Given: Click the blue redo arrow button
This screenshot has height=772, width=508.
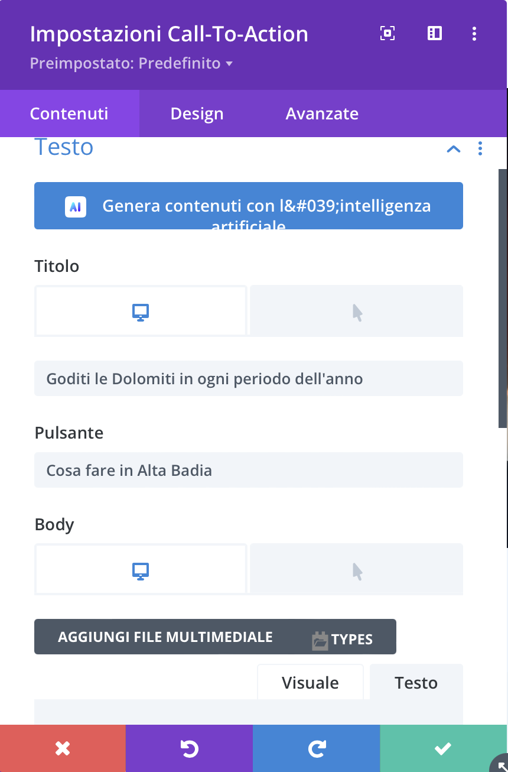Looking at the screenshot, I should (316, 748).
